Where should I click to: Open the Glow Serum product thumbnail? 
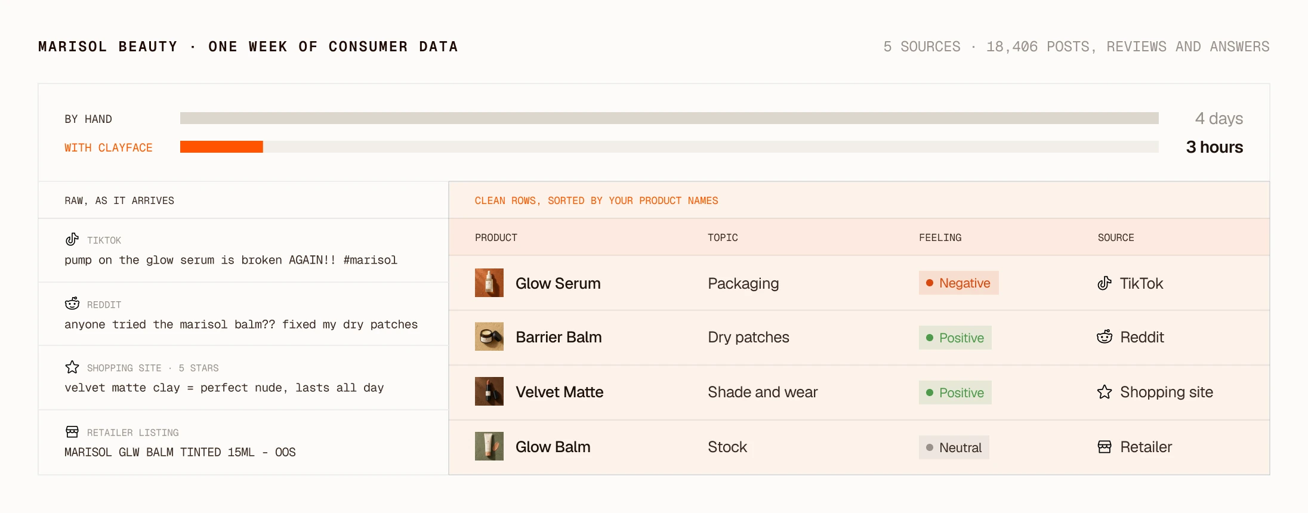click(x=489, y=283)
